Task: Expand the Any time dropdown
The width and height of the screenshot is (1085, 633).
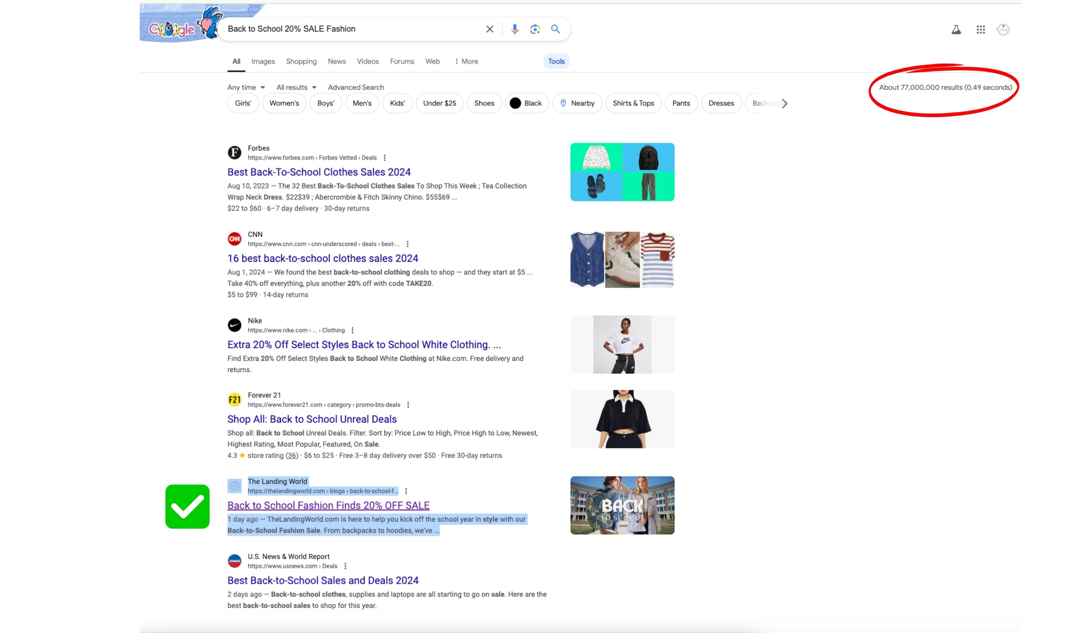Action: [246, 87]
